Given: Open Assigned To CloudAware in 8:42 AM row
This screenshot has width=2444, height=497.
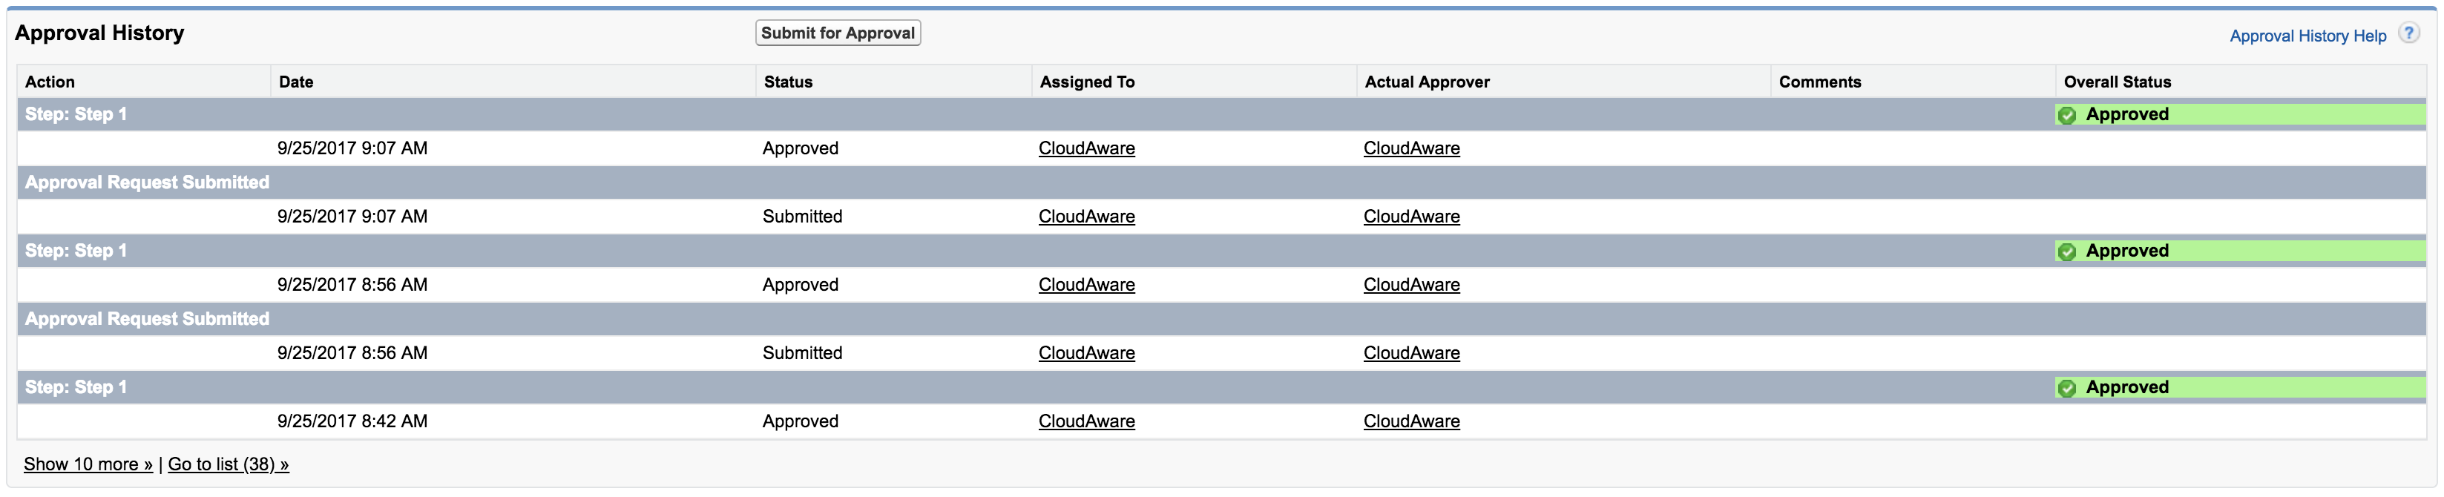Looking at the screenshot, I should tap(1086, 421).
